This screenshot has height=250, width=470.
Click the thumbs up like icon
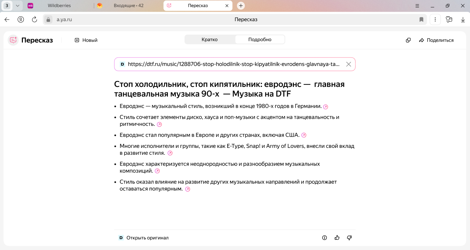coord(337,238)
